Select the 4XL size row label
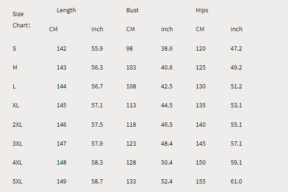The height and width of the screenshot is (192, 288). tap(18, 162)
